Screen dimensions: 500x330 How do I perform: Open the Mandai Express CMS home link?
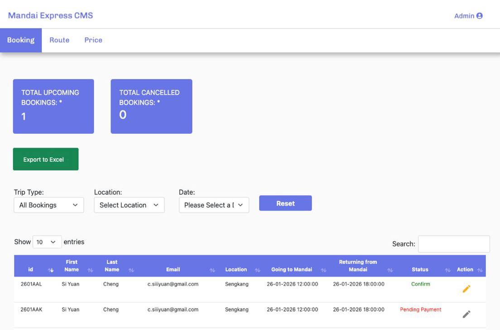point(50,15)
